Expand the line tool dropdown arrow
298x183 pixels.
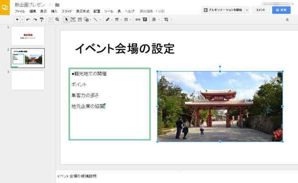tap(100, 20)
